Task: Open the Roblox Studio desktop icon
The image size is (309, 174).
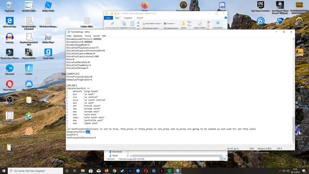Action: pos(48,6)
